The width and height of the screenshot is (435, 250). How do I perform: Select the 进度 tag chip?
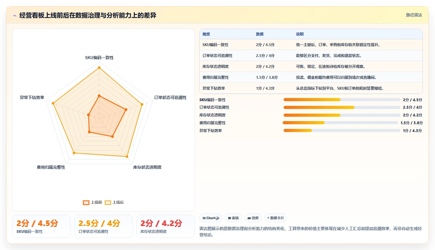tap(253, 218)
